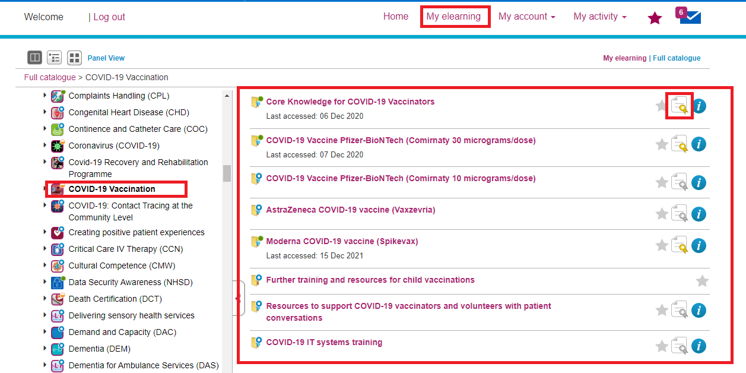Open certificate icon for Pfizer-BioNTech 30 micrograms course
The image size is (746, 373).
pyautogui.click(x=680, y=144)
